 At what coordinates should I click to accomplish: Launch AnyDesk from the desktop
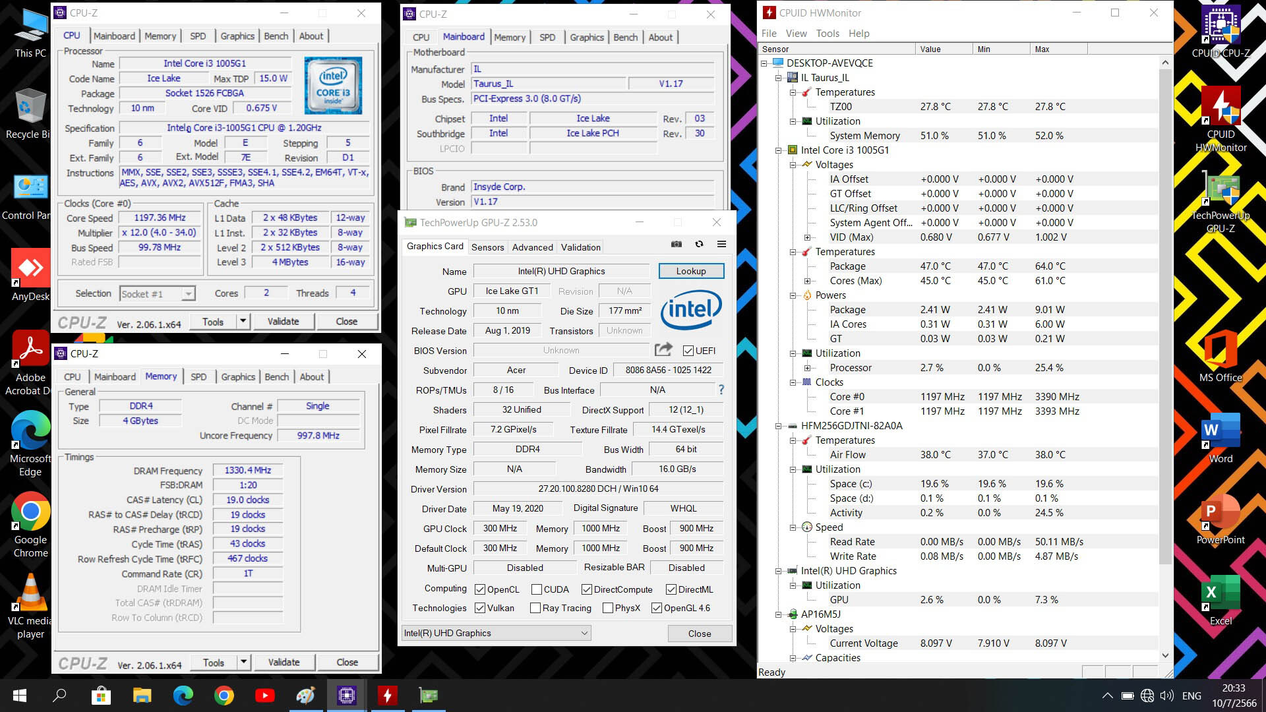pyautogui.click(x=30, y=275)
